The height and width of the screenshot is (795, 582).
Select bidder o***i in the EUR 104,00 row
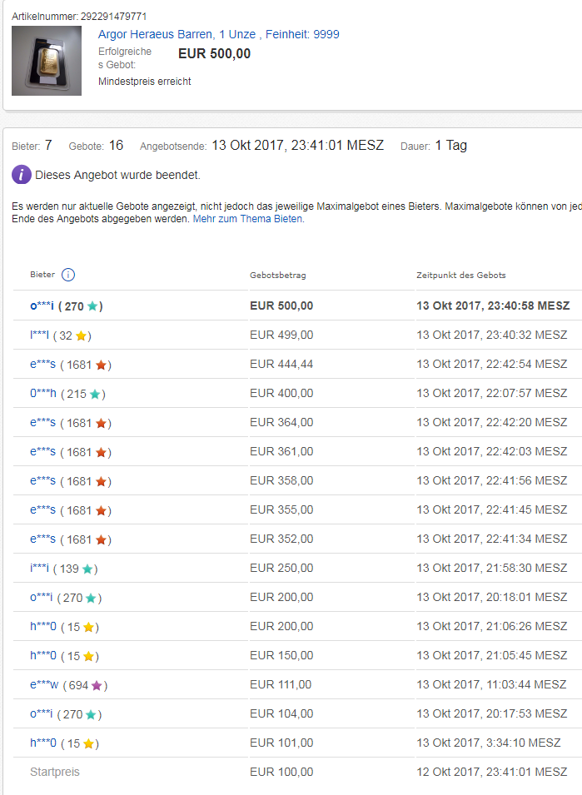42,714
